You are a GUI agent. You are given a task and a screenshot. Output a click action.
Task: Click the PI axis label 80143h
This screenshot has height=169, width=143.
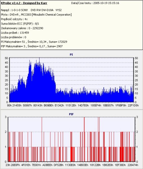[x=38, y=105]
